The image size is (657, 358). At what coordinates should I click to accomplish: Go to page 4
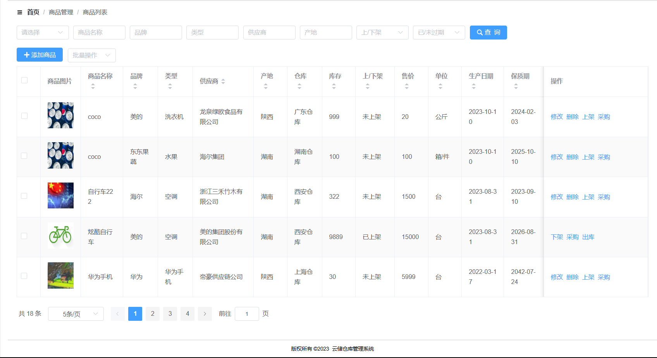click(187, 314)
